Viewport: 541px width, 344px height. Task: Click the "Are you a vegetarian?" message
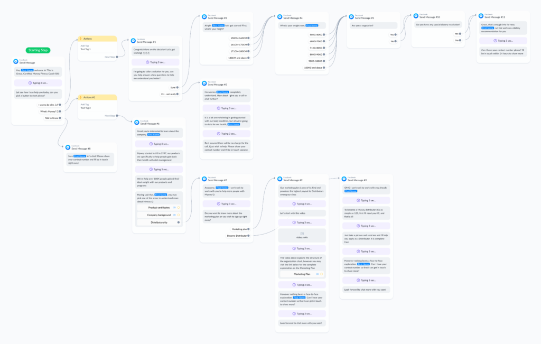(x=374, y=25)
